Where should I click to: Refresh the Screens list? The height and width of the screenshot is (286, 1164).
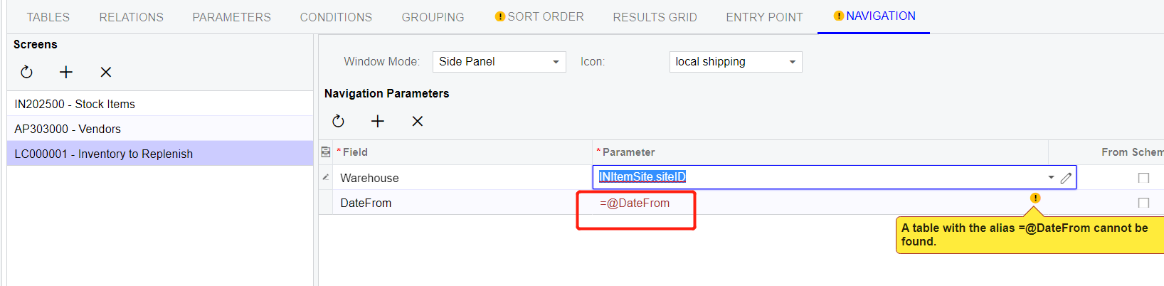click(26, 72)
